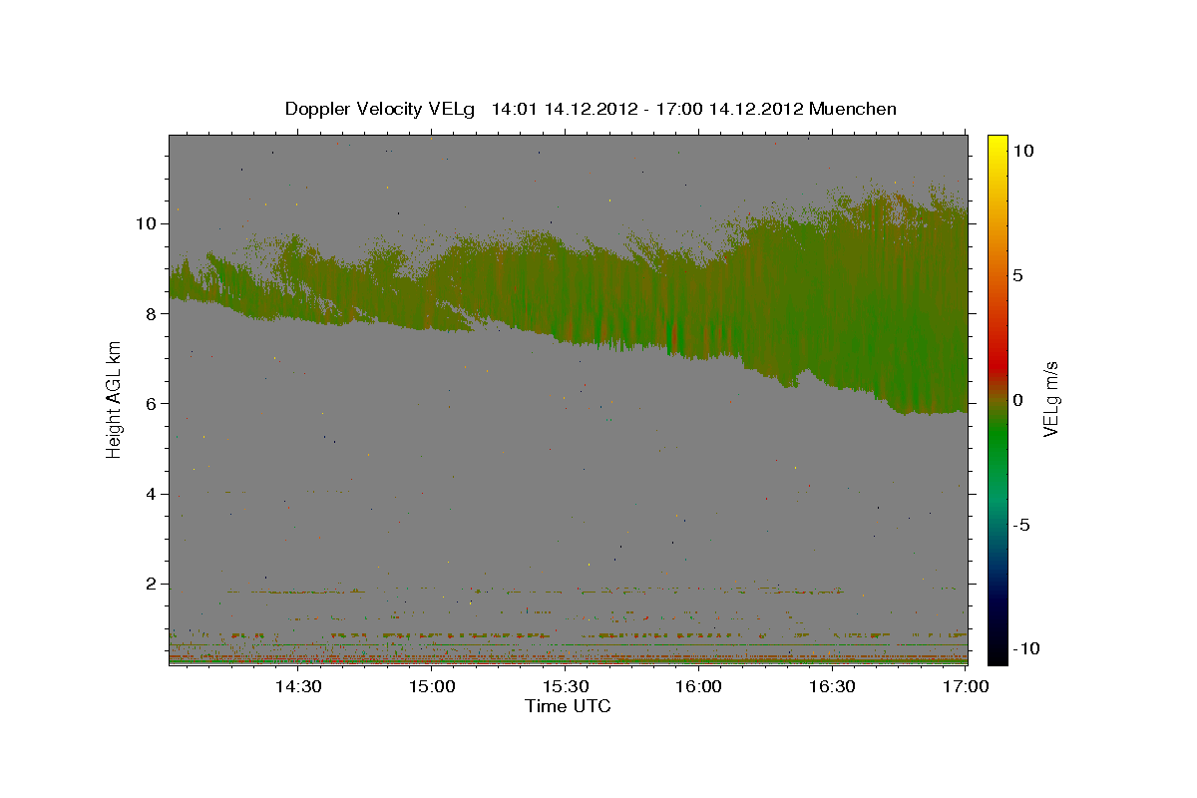
Task: Click the 15:00 time tick label
Action: (x=432, y=686)
